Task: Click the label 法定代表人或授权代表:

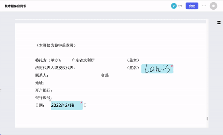Action: click(x=55, y=68)
